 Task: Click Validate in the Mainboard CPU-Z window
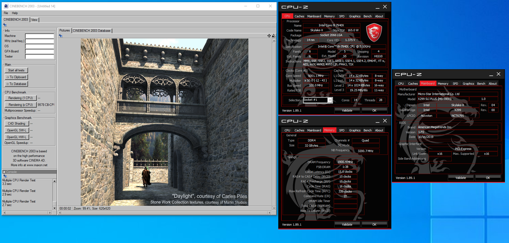461,178
